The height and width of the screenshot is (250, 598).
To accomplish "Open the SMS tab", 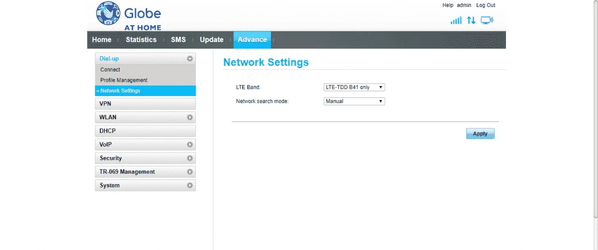I will coord(178,40).
